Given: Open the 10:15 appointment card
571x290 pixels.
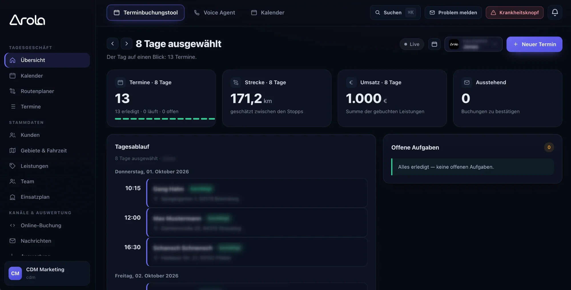Looking at the screenshot, I should [257, 193].
